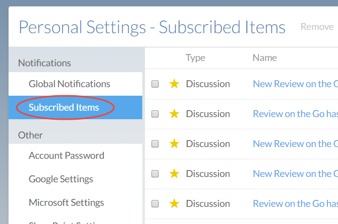This screenshot has height=224, width=338.
Task: Go to Account Password settings
Action: 66,156
